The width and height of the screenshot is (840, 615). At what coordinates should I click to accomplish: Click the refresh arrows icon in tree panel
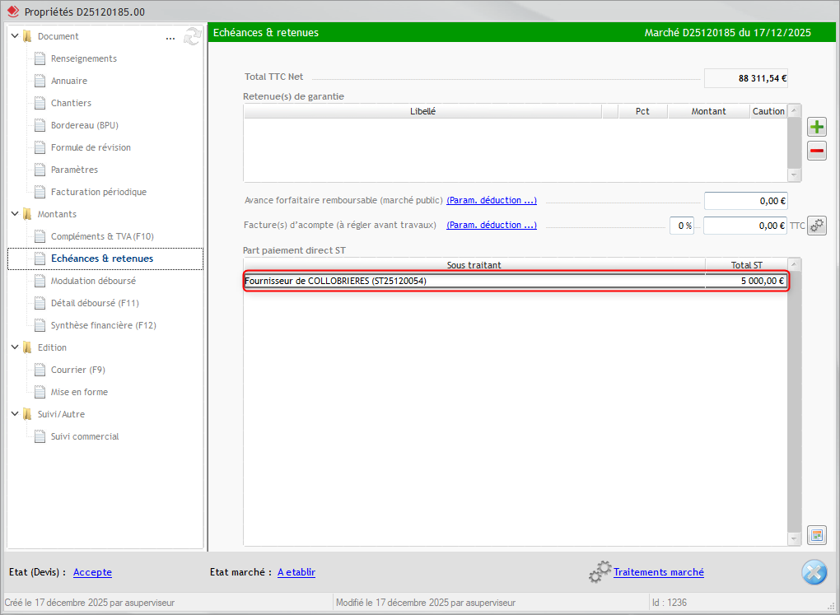coord(193,36)
